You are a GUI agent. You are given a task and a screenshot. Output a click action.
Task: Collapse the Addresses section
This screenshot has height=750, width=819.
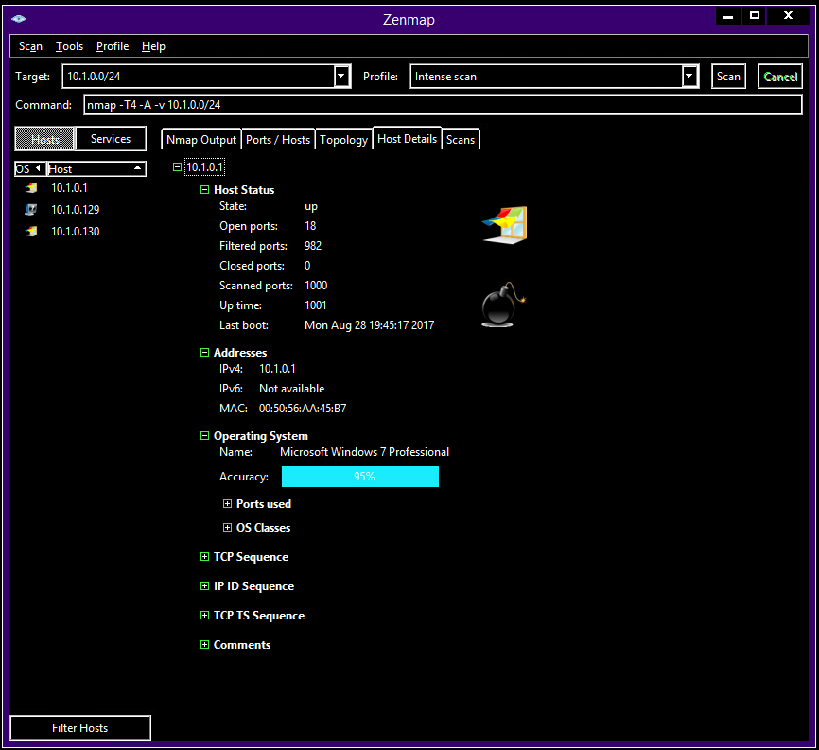coord(204,353)
